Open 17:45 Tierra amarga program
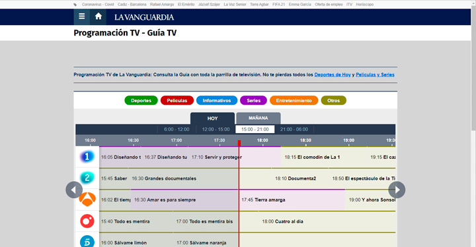This screenshot has height=247, width=476. click(292, 200)
